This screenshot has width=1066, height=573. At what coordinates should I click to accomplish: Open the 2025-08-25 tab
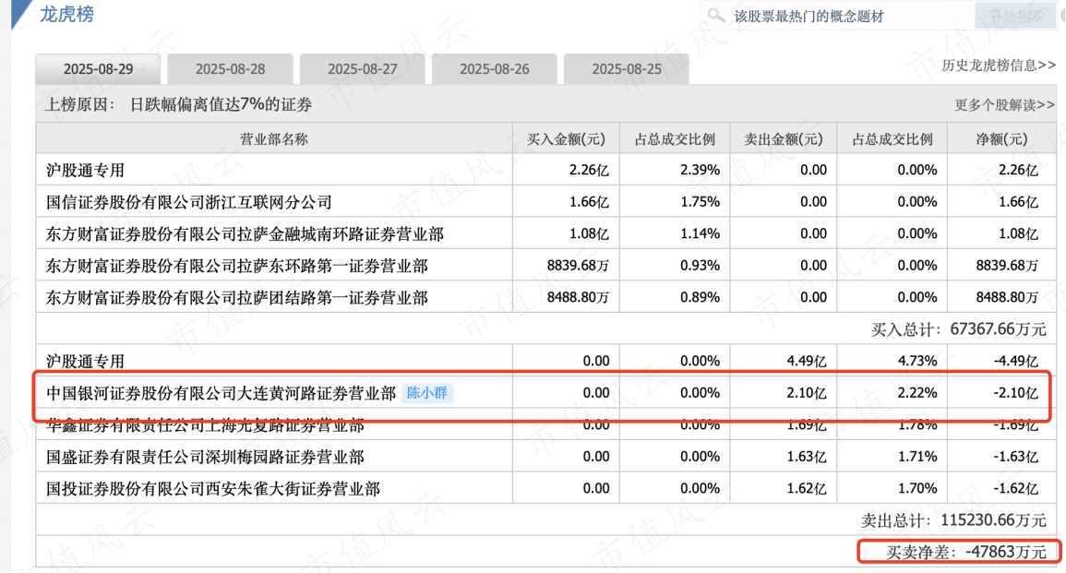pos(627,69)
